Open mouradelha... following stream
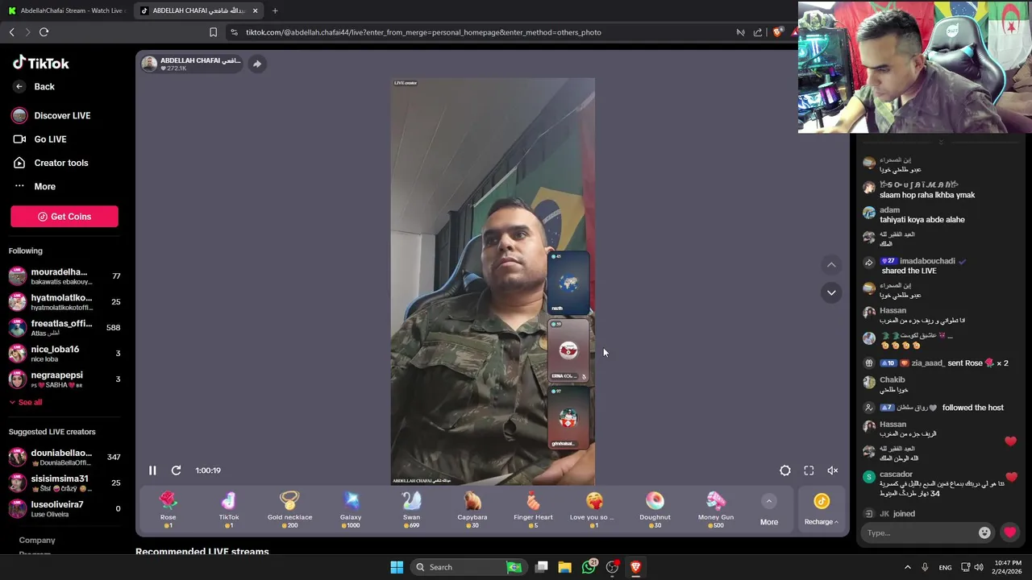The width and height of the screenshot is (1032, 580). (x=64, y=276)
